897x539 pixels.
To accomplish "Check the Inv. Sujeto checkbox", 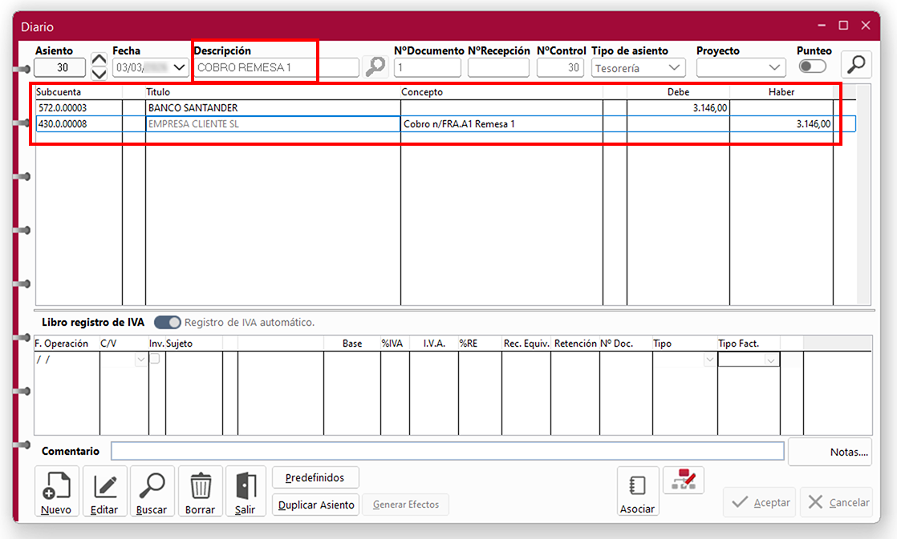I will click(155, 360).
